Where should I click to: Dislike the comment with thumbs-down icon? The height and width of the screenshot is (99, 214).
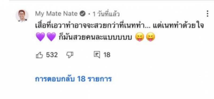[70, 55]
